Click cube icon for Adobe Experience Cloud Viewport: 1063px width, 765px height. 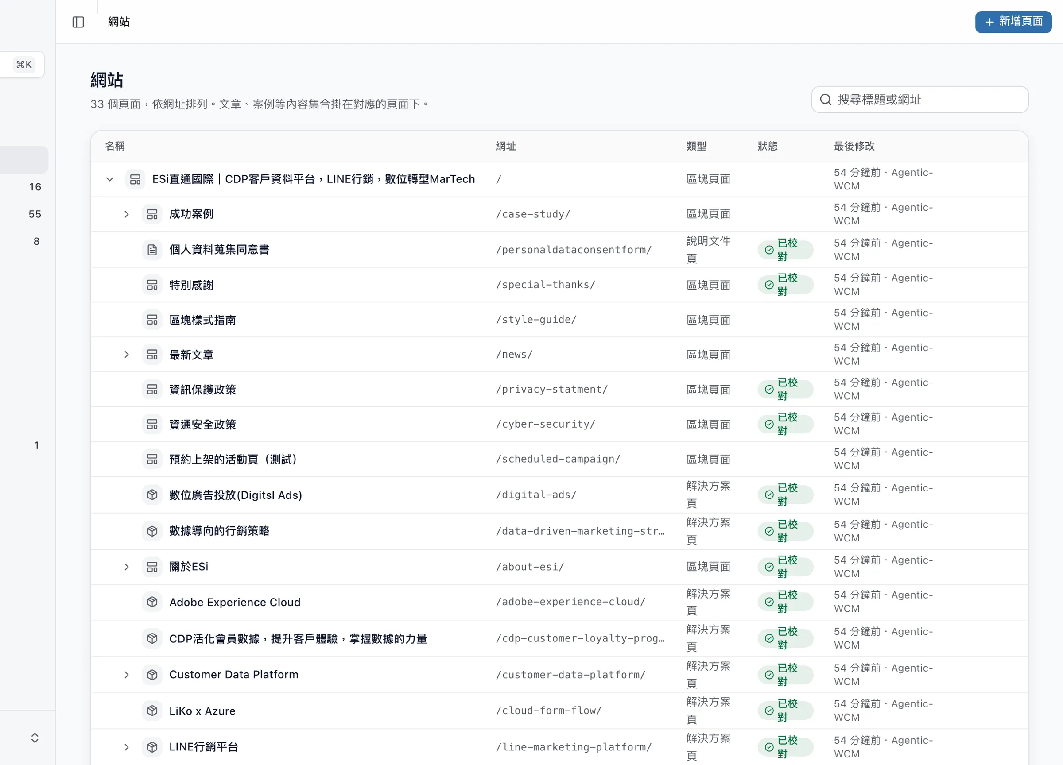coord(152,602)
